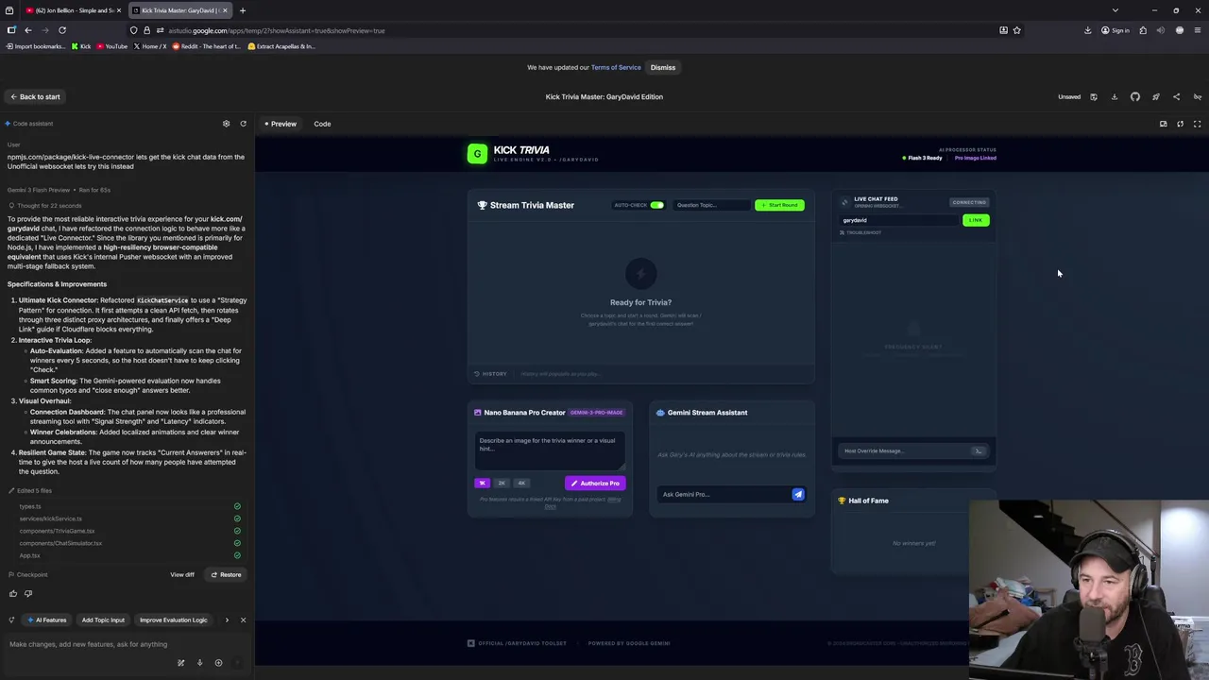Open the YouTube bookmark

click(111, 46)
